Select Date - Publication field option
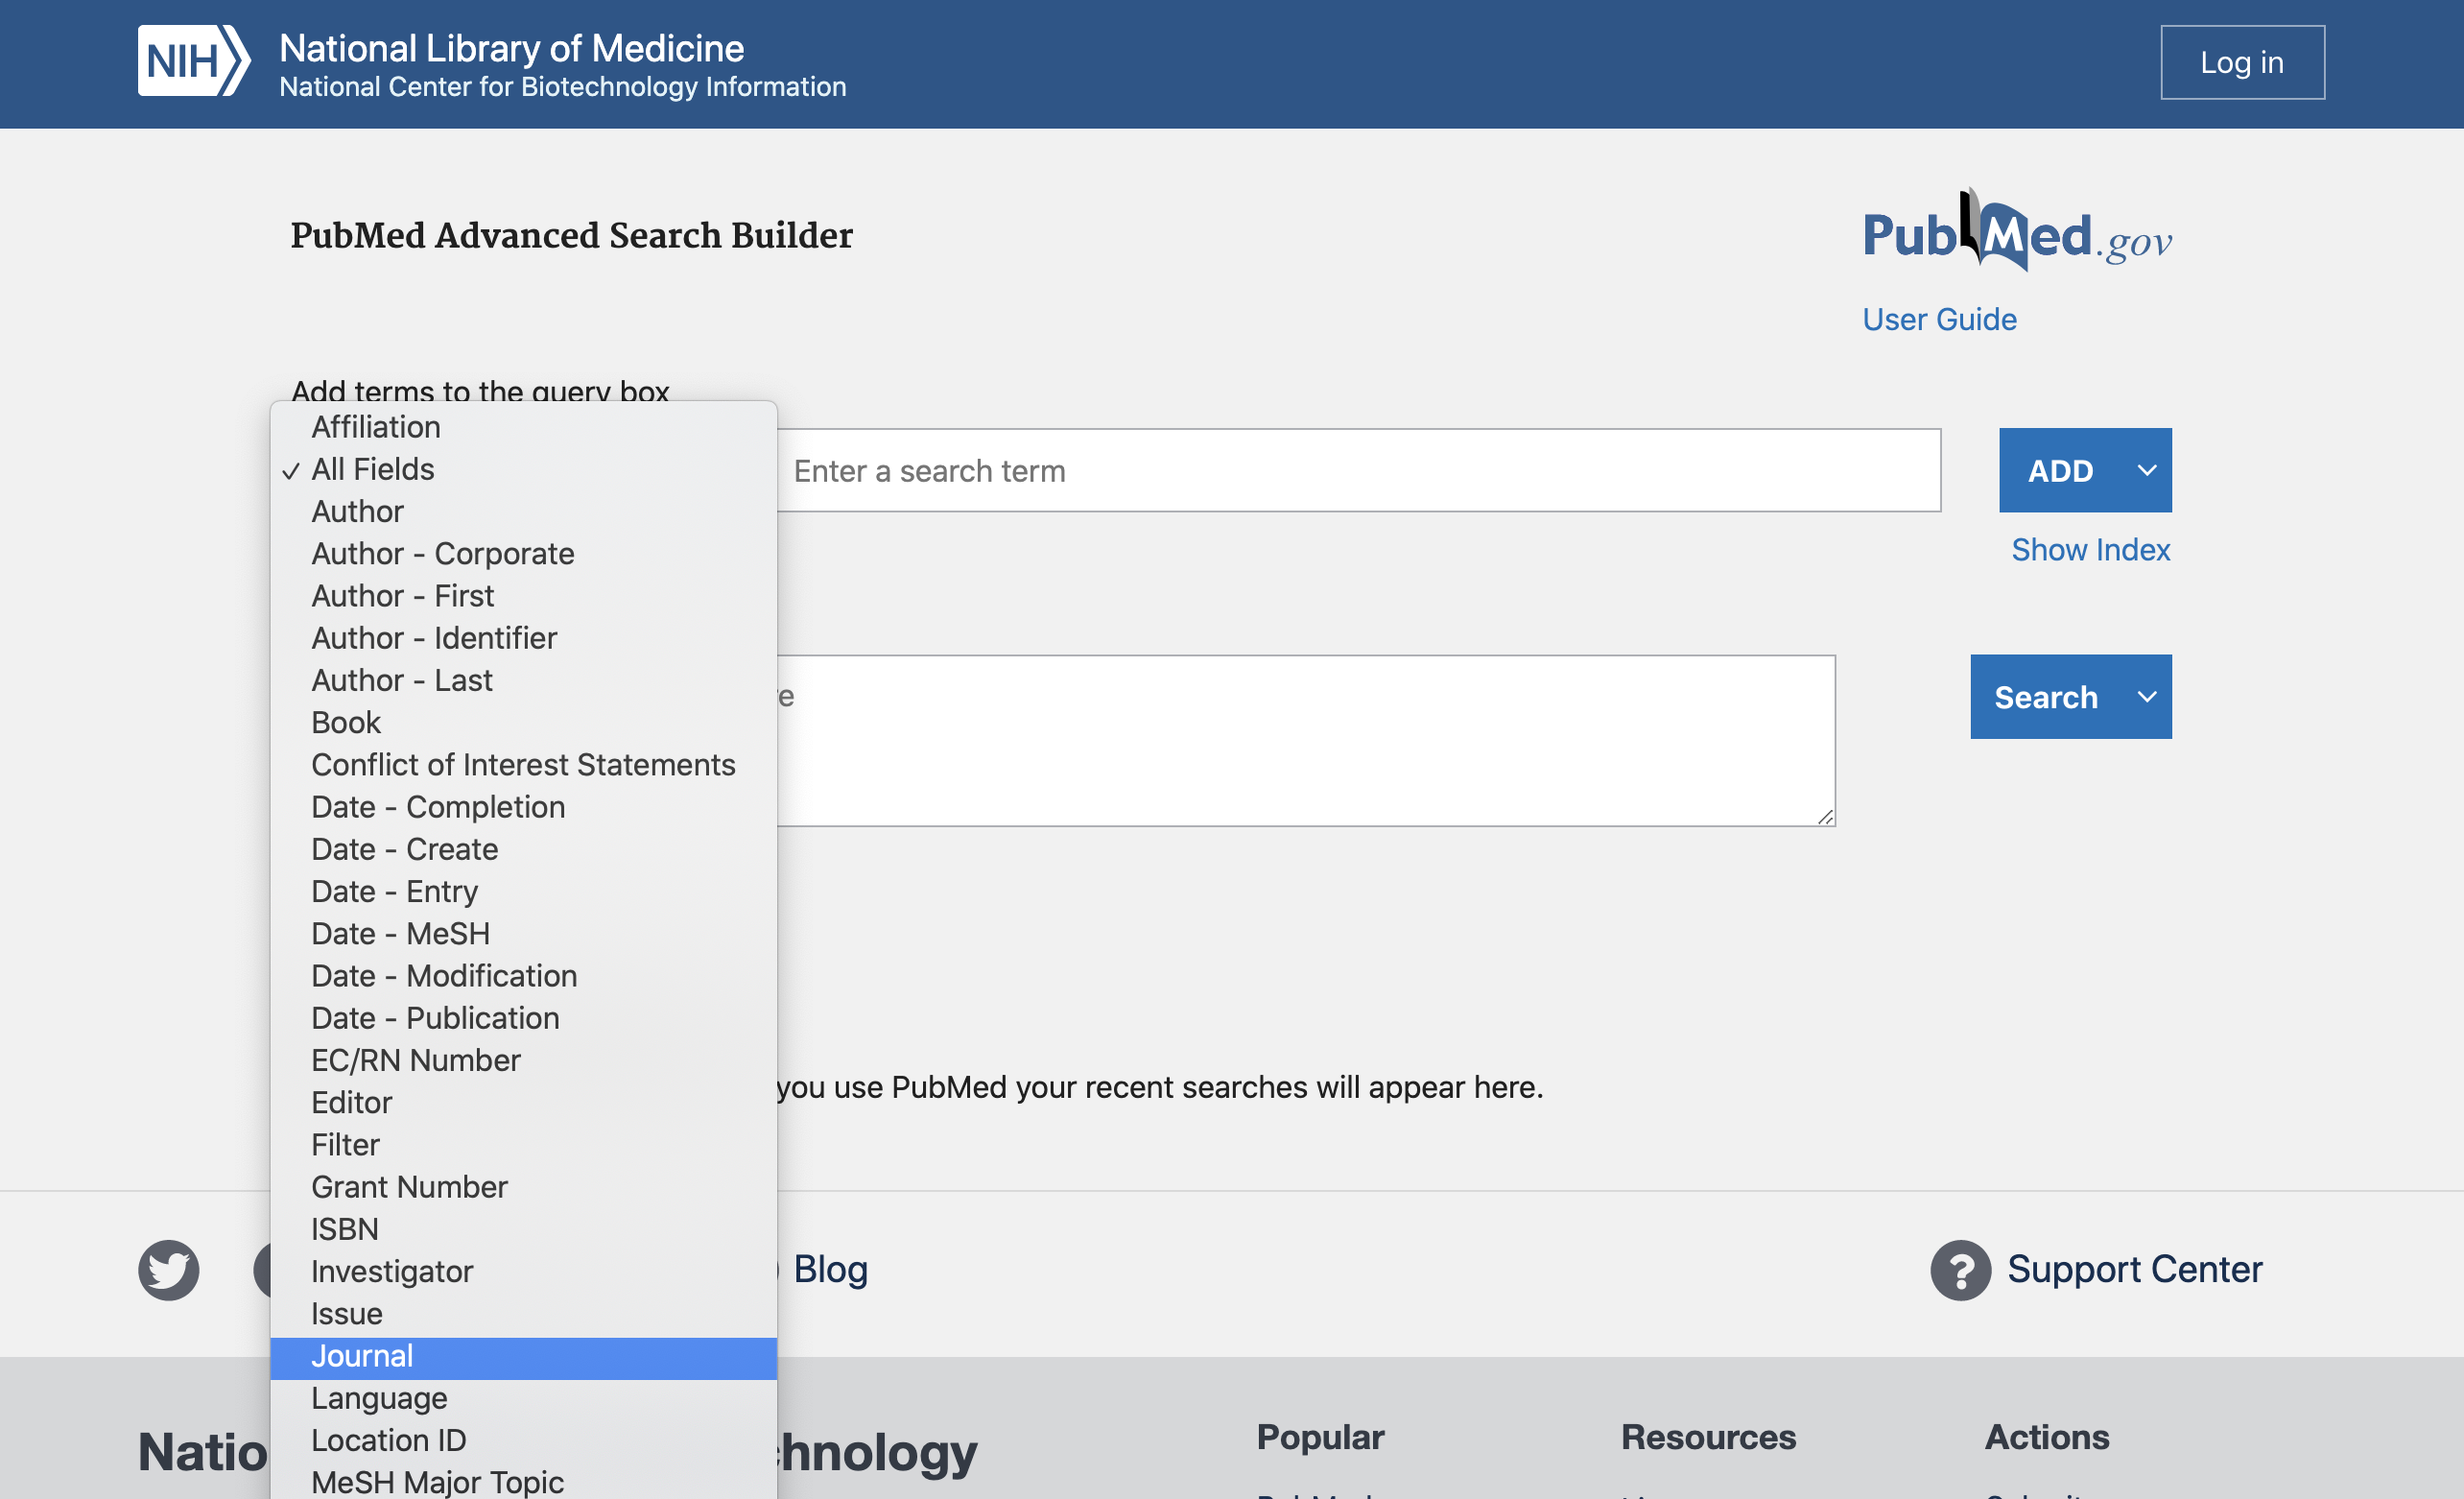2464x1499 pixels. click(435, 1018)
